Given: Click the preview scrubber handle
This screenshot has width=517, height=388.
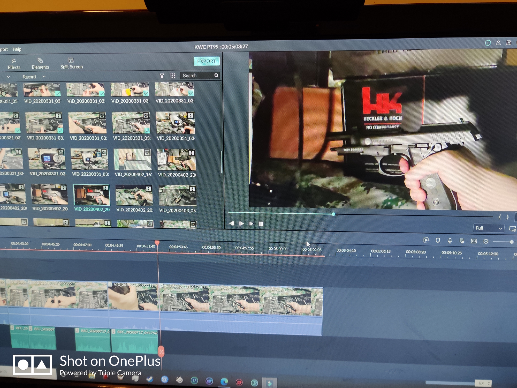Looking at the screenshot, I should [333, 214].
